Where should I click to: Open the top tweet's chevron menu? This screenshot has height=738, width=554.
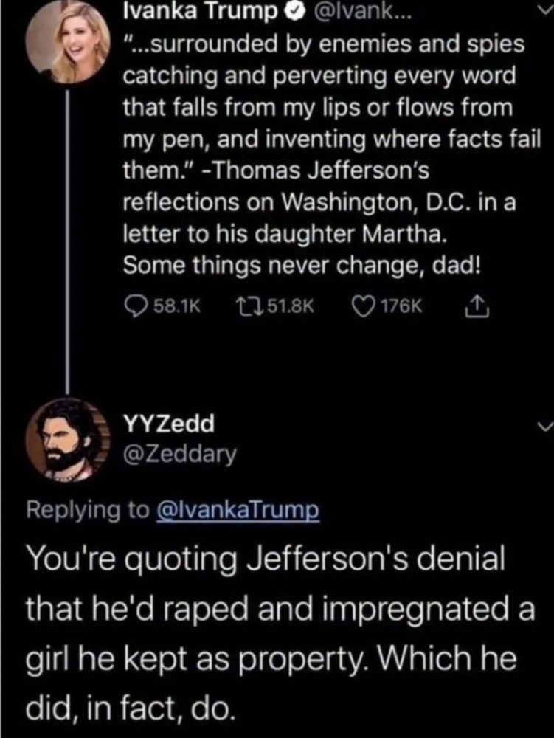(544, 9)
